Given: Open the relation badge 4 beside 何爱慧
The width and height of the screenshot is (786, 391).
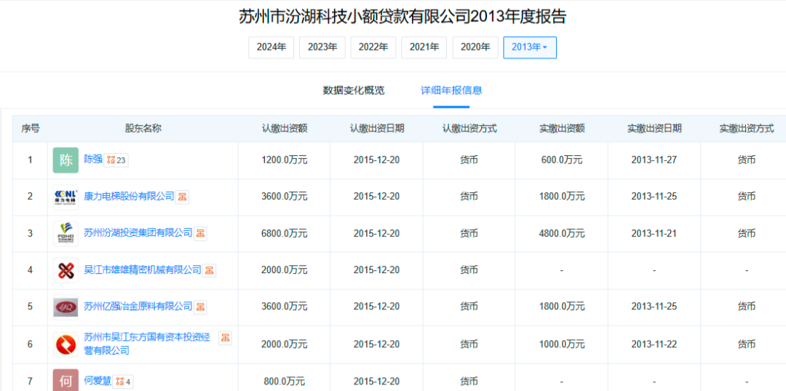Looking at the screenshot, I should (124, 382).
